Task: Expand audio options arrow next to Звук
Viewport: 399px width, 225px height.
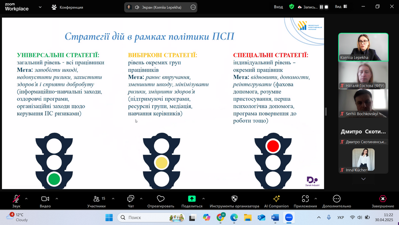Action: tap(26, 199)
